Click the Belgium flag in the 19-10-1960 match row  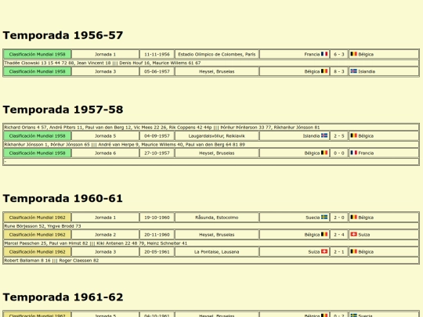[353, 218]
